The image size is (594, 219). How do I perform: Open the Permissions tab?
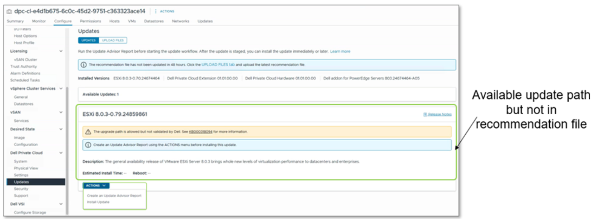[90, 21]
